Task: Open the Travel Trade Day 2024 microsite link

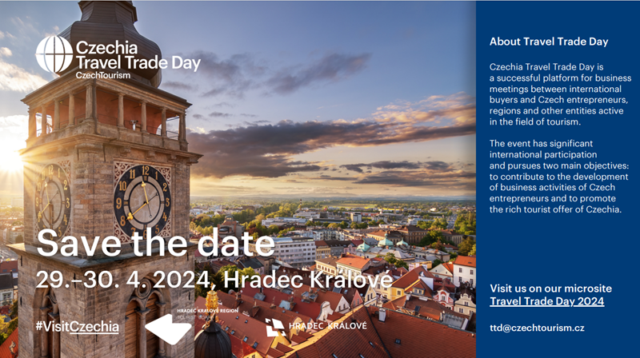Action: 547,301
